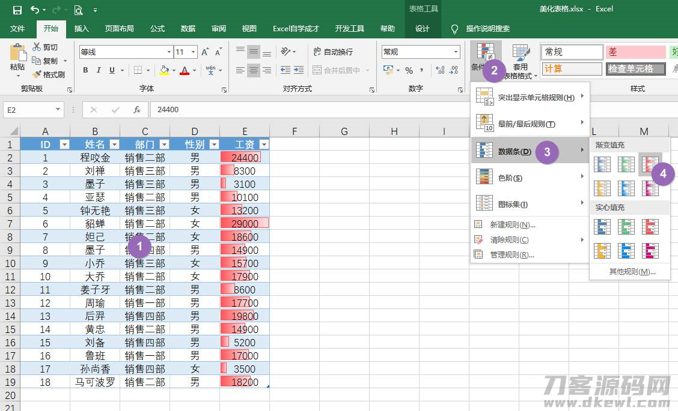Apply percent style format
Screen dimensions: 678x411
click(x=409, y=70)
